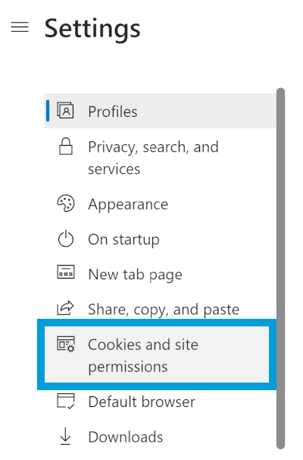Click the Default browser window icon
Viewport: 303px width, 460px height.
(x=66, y=401)
